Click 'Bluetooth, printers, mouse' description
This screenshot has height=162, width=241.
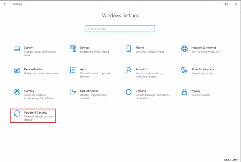tap(94, 52)
